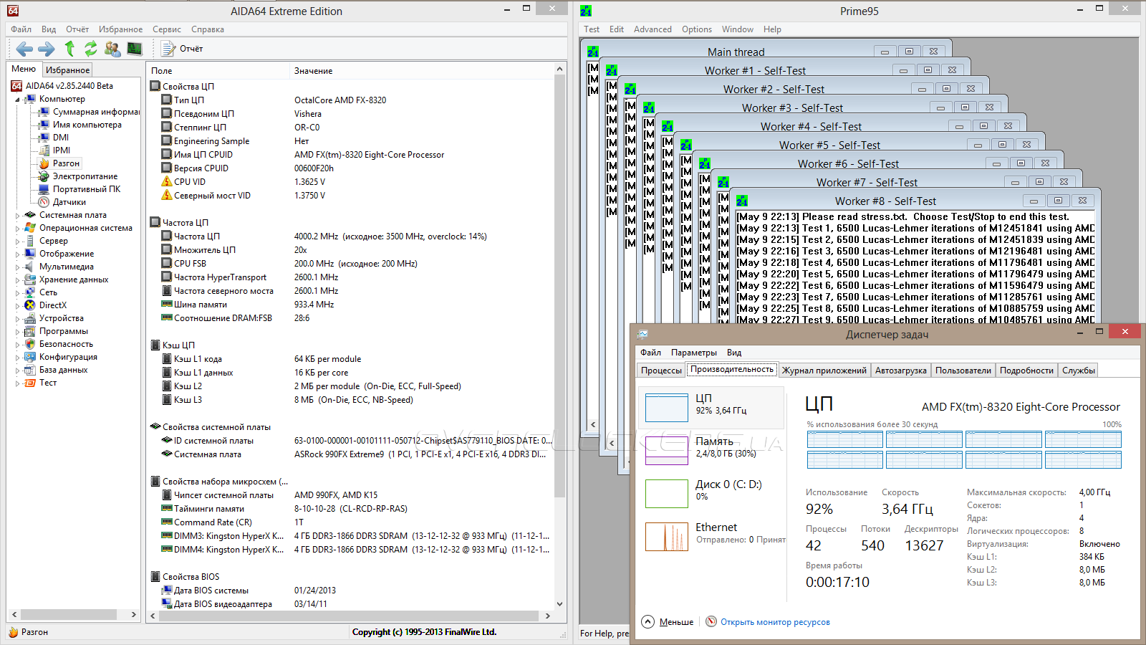Viewport: 1146px width, 645px height.
Task: Expand the Хранение данных tree node
Action: 17,279
